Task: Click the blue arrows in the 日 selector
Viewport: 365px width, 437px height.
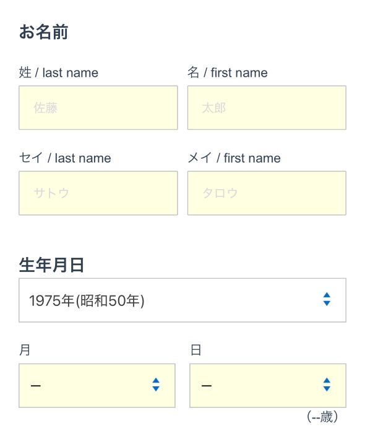Action: coord(327,384)
